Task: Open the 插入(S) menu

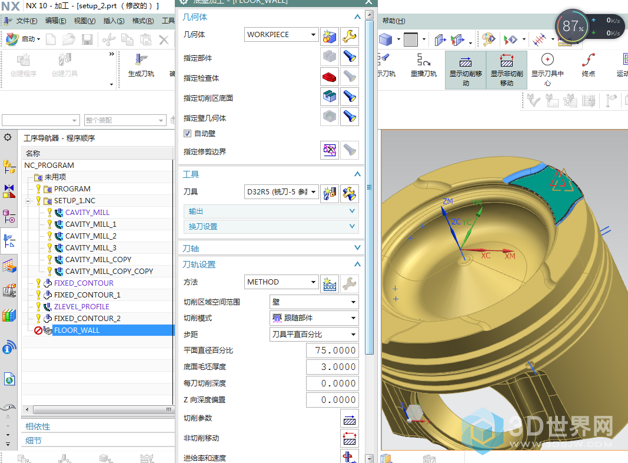Action: (114, 21)
